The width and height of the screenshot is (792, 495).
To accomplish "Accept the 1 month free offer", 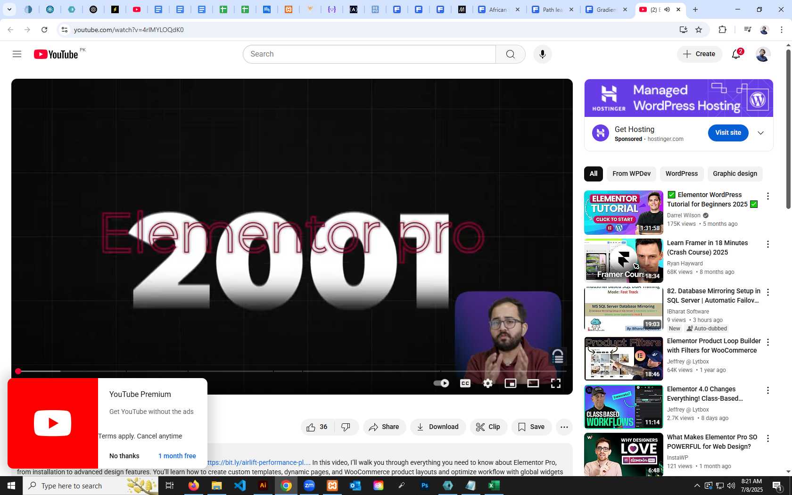I will coord(177,456).
